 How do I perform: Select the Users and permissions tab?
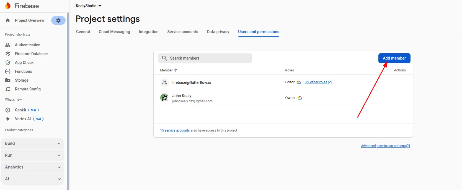[x=259, y=32]
